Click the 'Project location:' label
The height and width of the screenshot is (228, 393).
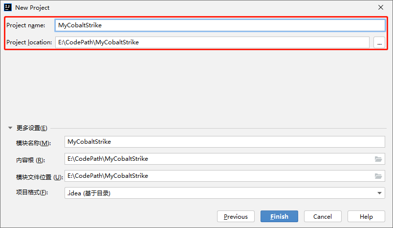coord(29,42)
